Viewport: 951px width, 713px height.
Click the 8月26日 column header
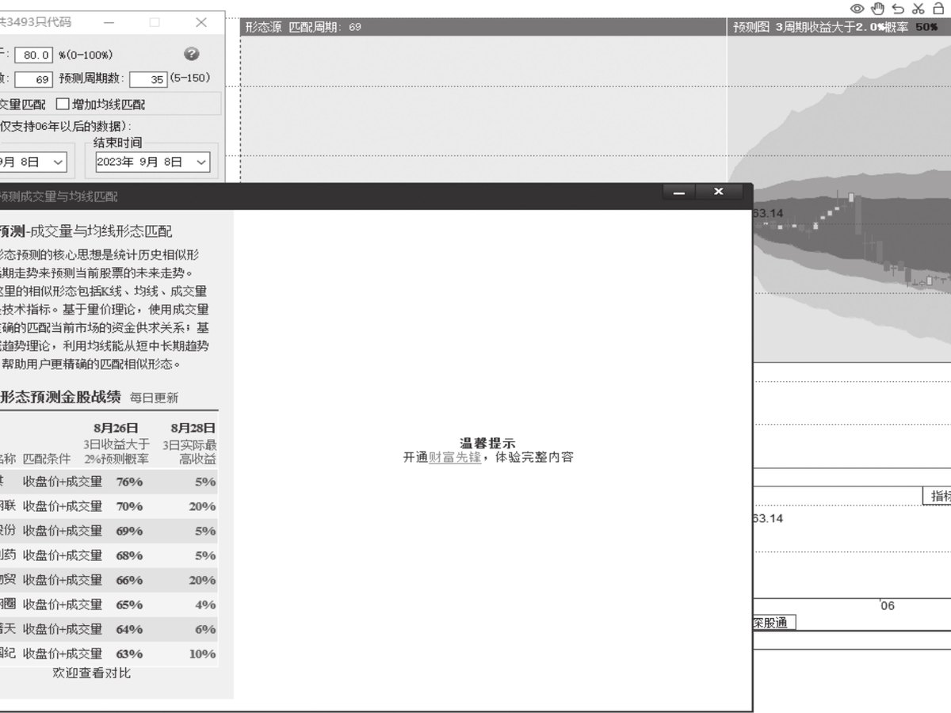coord(116,429)
